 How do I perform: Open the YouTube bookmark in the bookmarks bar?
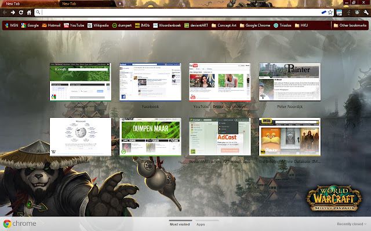tap(74, 25)
